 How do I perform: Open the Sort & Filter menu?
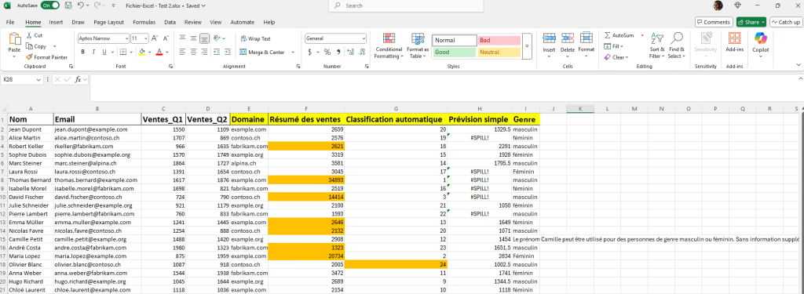(x=657, y=45)
